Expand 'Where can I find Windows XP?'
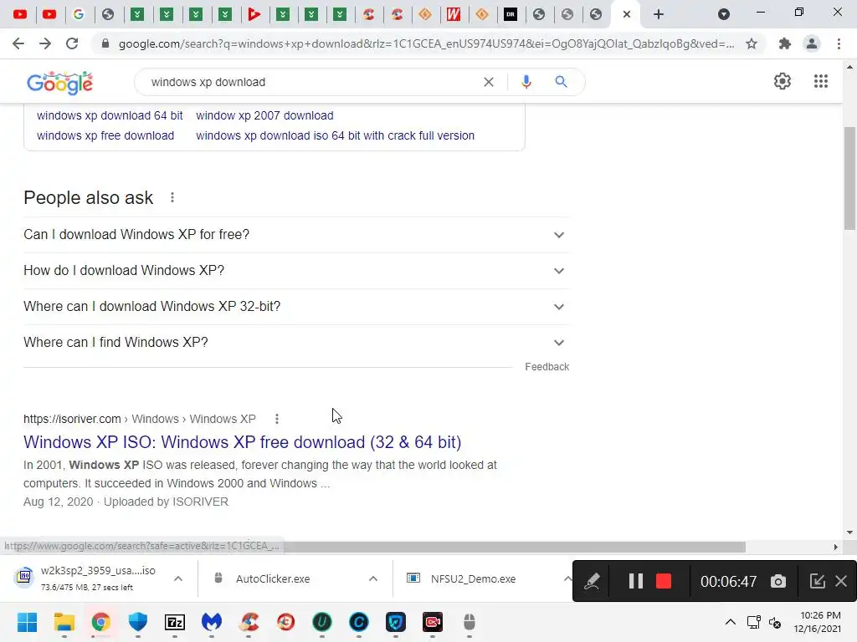The width and height of the screenshot is (857, 642). [x=296, y=343]
